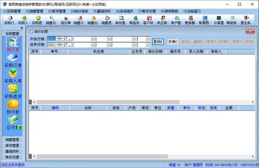
Task: Open the (6)系统维护 menu
Action: click(x=124, y=11)
